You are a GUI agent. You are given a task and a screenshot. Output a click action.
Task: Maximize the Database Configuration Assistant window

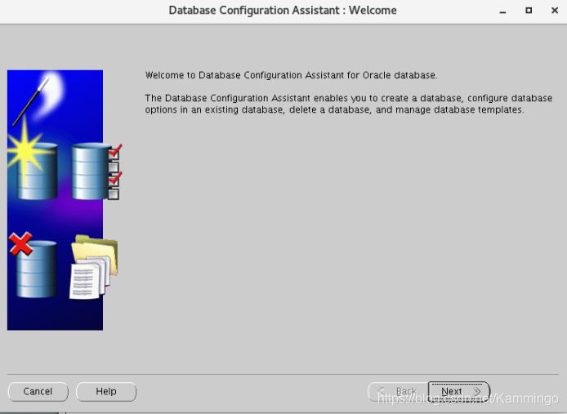pos(529,11)
